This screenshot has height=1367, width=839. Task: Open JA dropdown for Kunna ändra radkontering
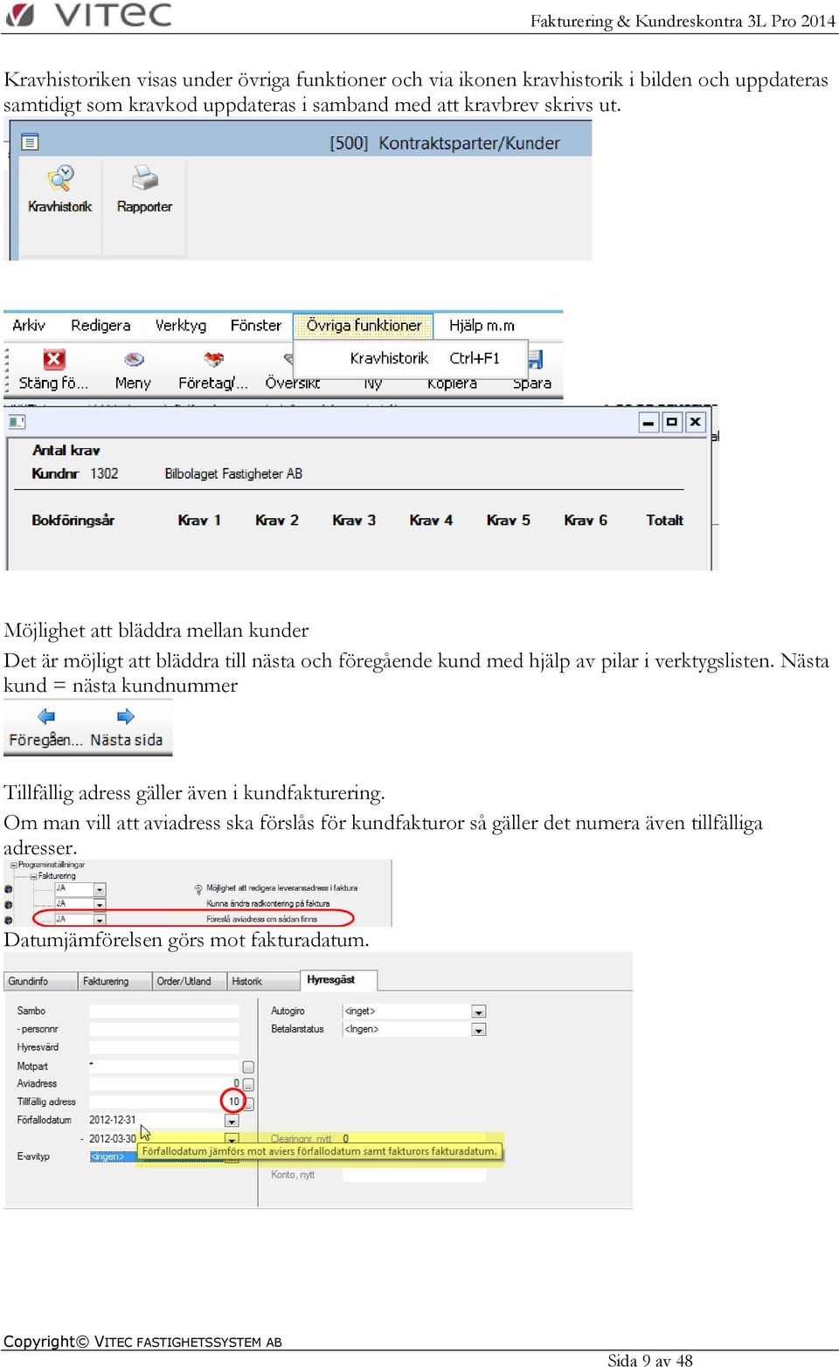tap(100, 904)
